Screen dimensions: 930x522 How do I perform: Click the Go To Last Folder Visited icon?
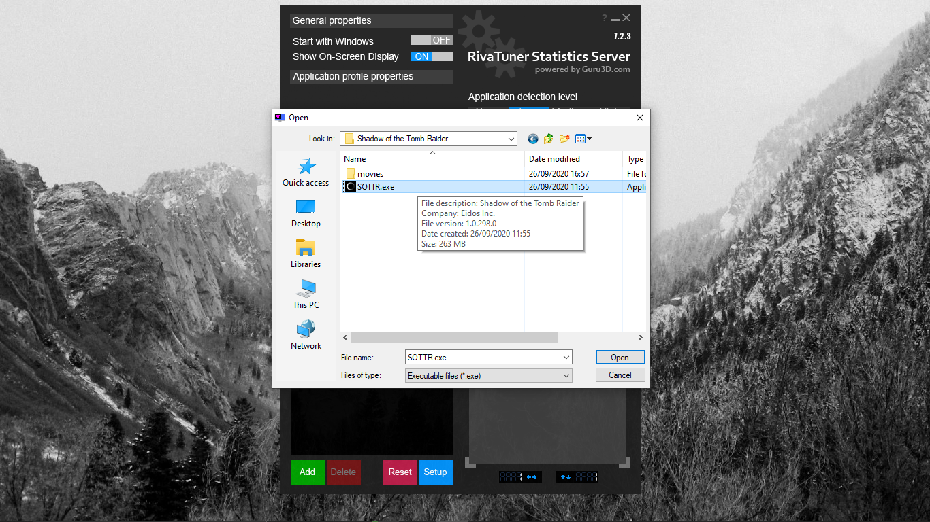pos(532,139)
